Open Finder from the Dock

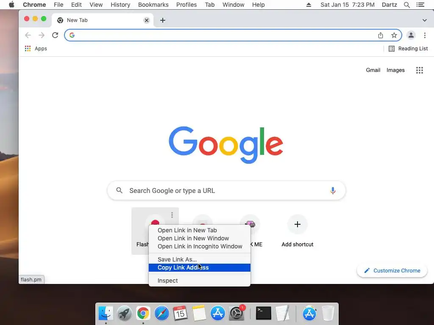pos(106,314)
